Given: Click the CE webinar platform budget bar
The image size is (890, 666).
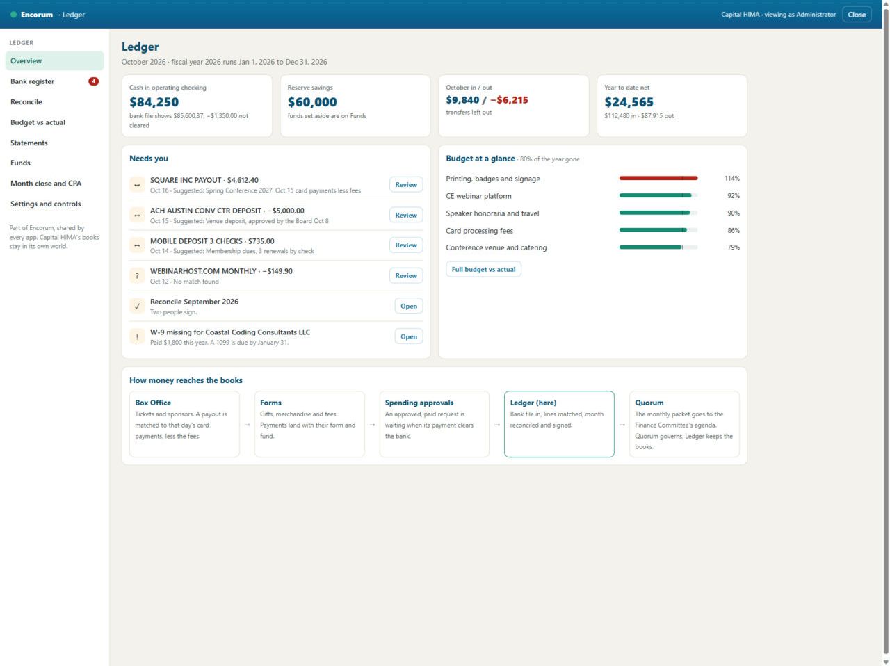Looking at the screenshot, I should point(658,196).
